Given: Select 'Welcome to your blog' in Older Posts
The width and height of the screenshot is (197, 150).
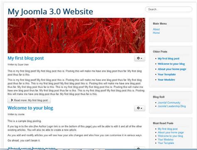Looking at the screenshot, I should coord(171,64).
